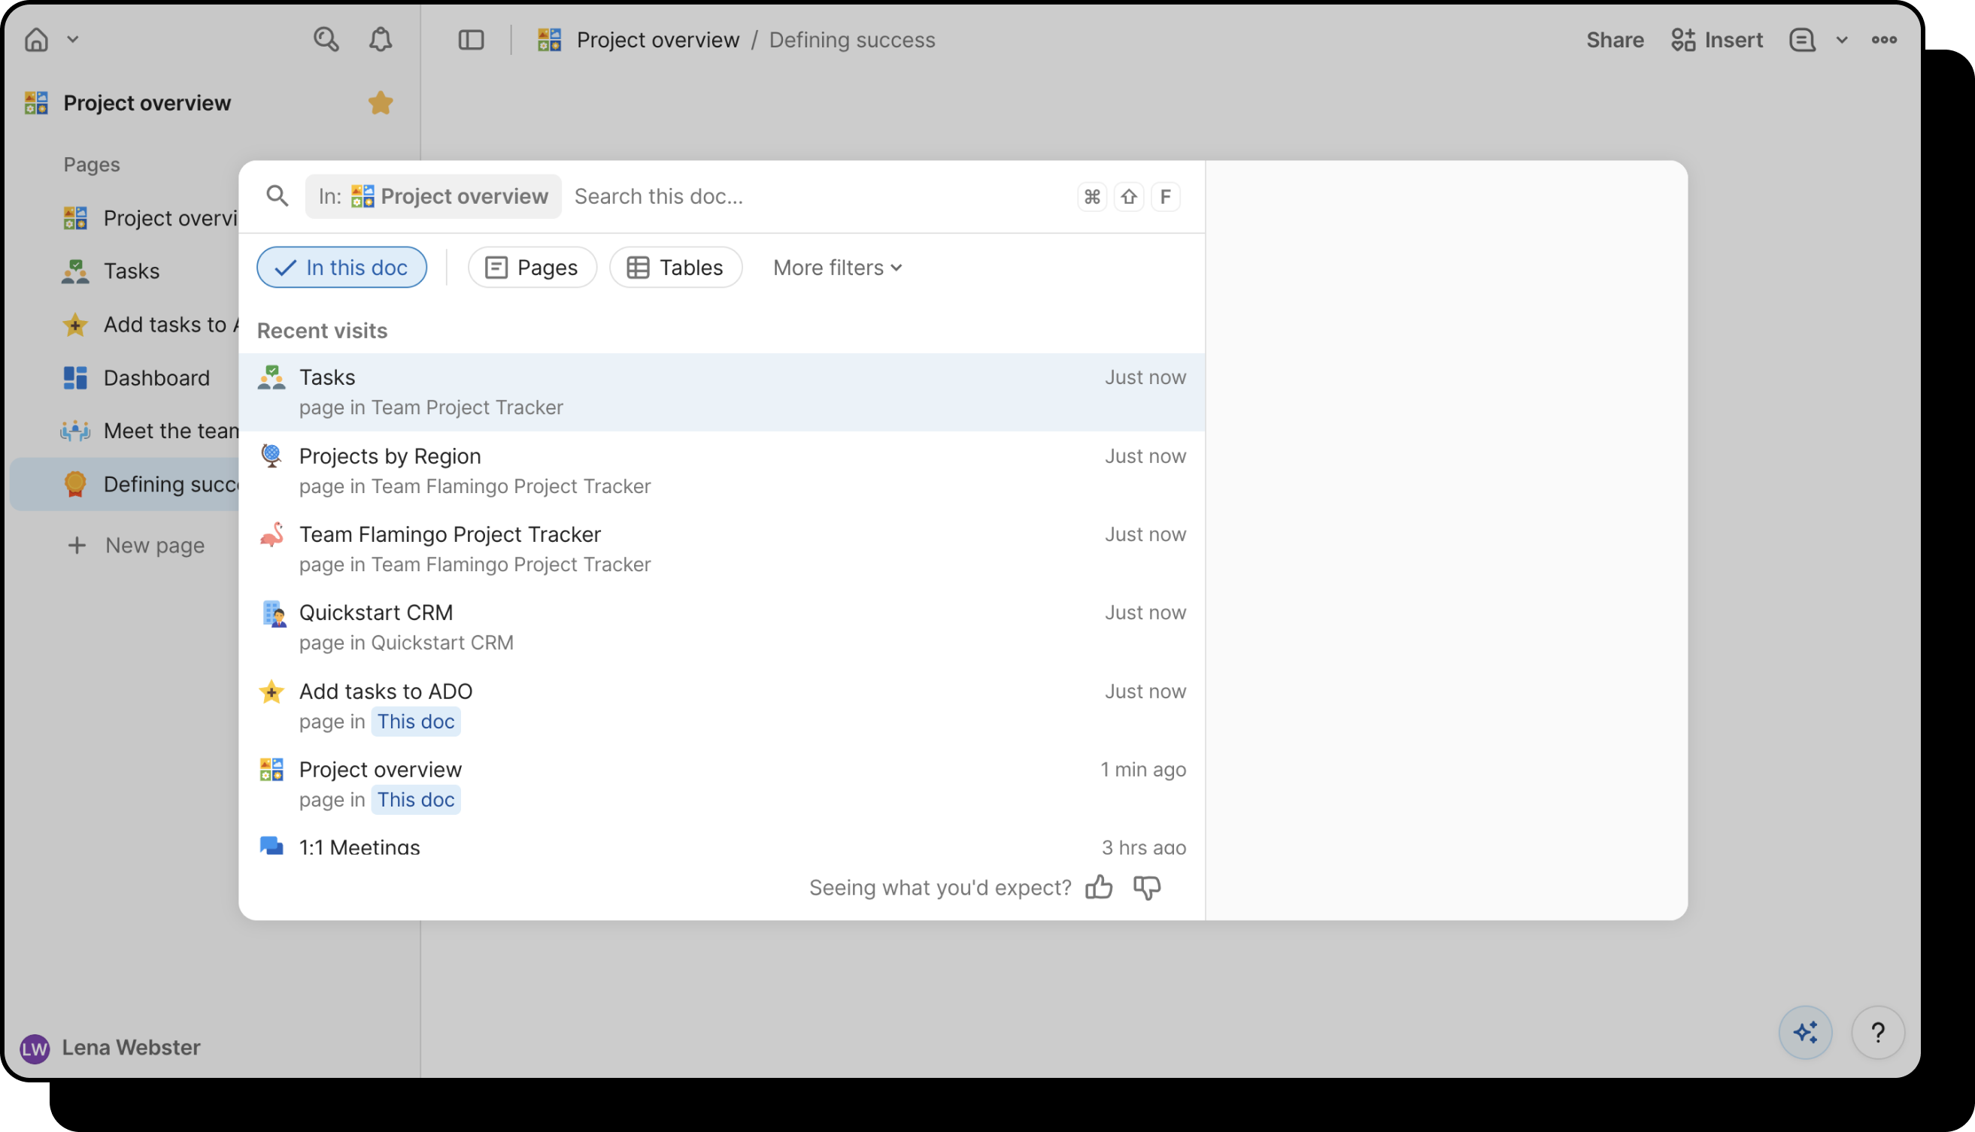
Task: Open the help question mark button
Action: coord(1877,1033)
